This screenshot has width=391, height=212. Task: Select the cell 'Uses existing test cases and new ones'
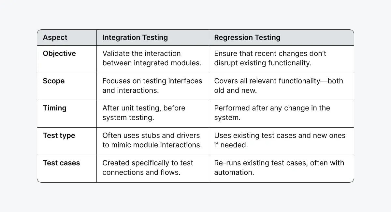280,140
